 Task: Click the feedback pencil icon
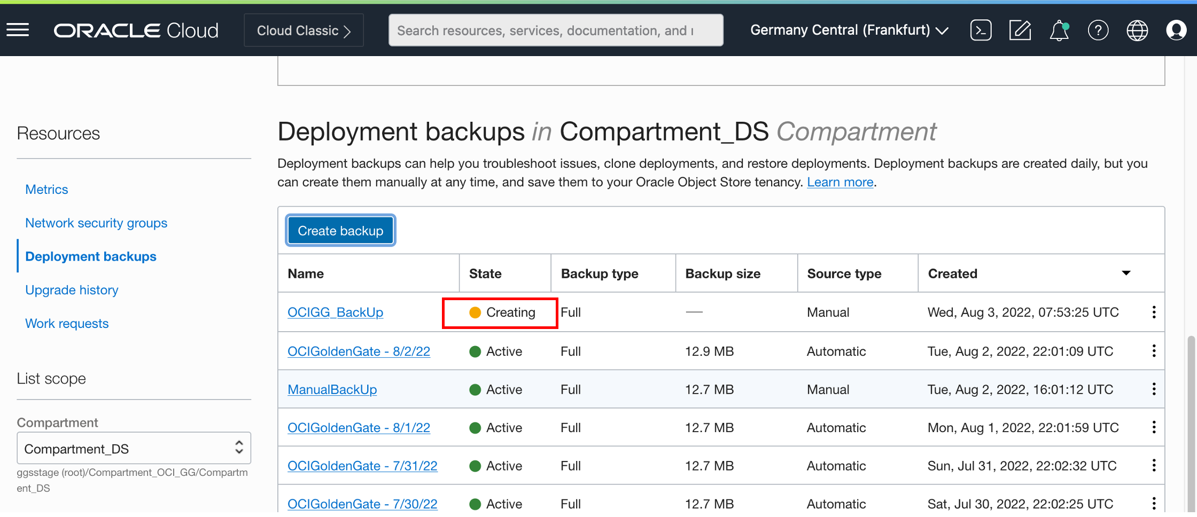pos(1020,30)
